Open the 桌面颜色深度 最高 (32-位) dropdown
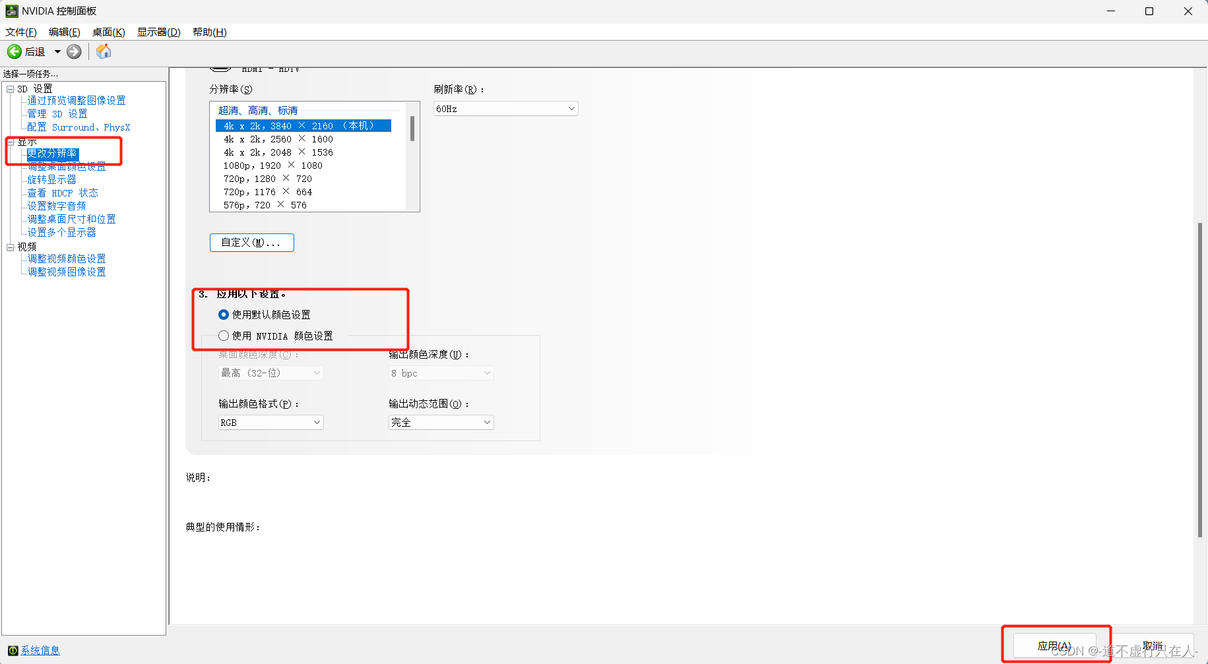Viewport: 1208px width, 664px height. (270, 373)
